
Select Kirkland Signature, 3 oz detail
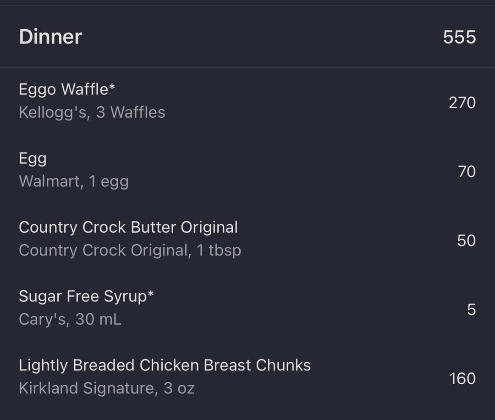[x=107, y=388]
